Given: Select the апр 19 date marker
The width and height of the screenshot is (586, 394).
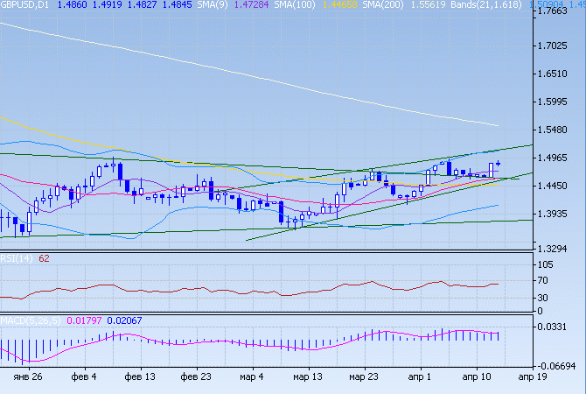Looking at the screenshot, I should click(530, 376).
